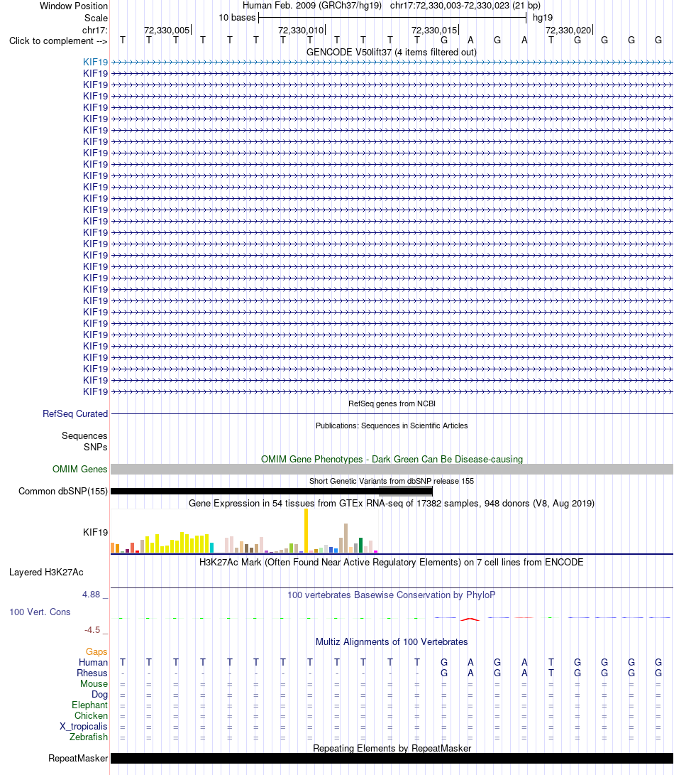Click the orange 'Gaps' label
The height and width of the screenshot is (775, 674).
click(x=96, y=652)
